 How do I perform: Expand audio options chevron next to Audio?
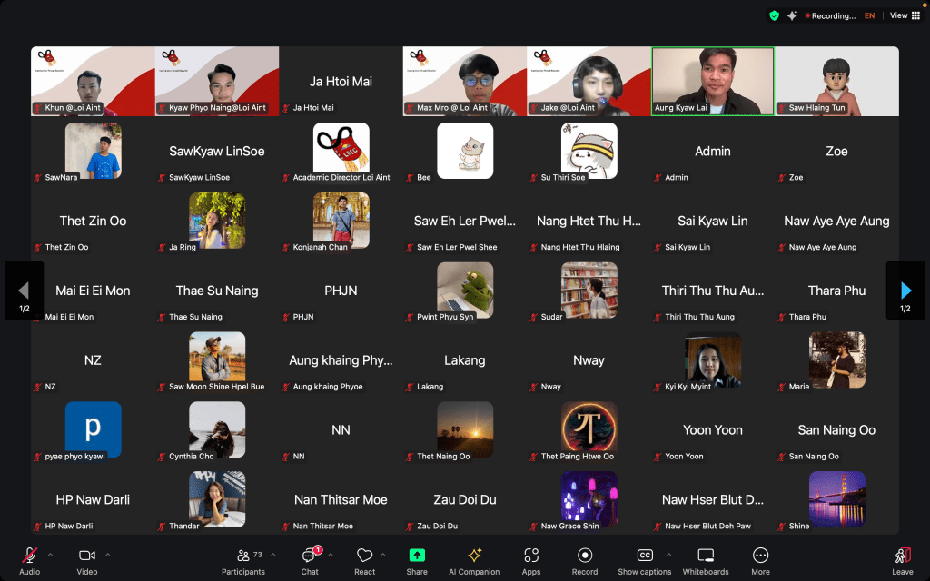click(x=50, y=555)
